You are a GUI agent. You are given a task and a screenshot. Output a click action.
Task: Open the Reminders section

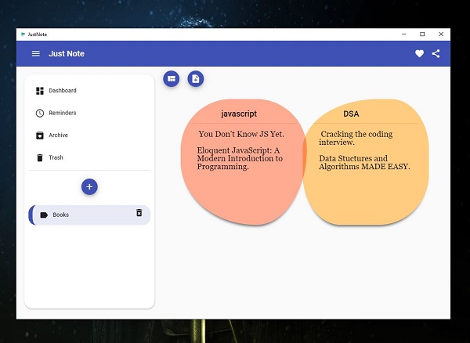click(x=89, y=113)
